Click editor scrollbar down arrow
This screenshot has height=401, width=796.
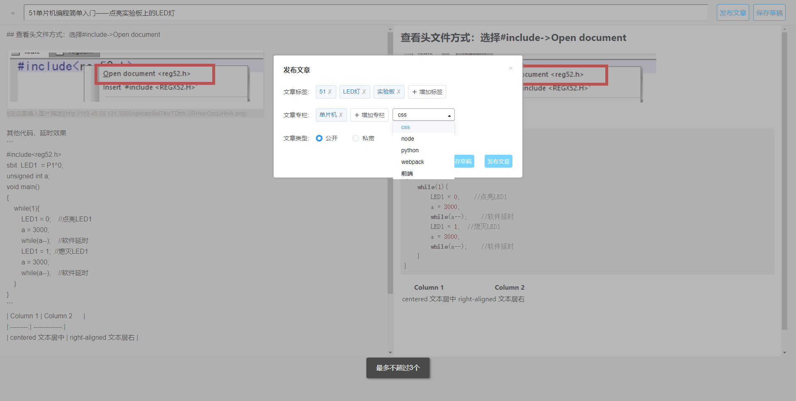pyautogui.click(x=390, y=353)
